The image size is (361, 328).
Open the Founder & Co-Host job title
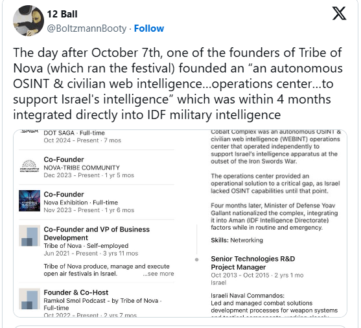(76, 292)
